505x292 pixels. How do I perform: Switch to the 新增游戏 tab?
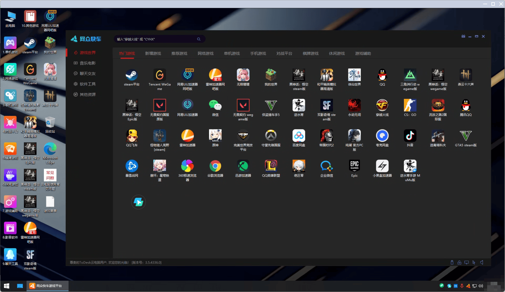click(x=153, y=53)
